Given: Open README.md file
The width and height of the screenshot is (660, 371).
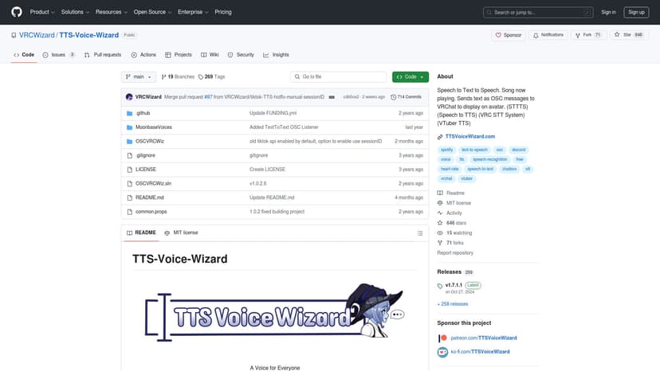Looking at the screenshot, I should point(149,197).
